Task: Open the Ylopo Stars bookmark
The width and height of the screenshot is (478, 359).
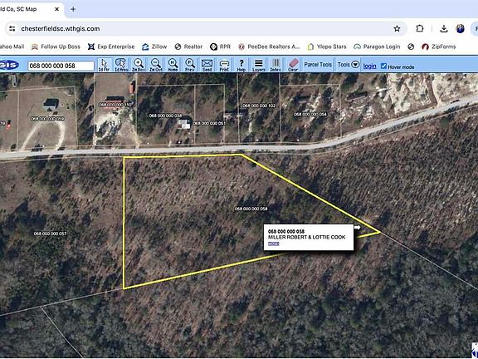Action: coord(327,47)
